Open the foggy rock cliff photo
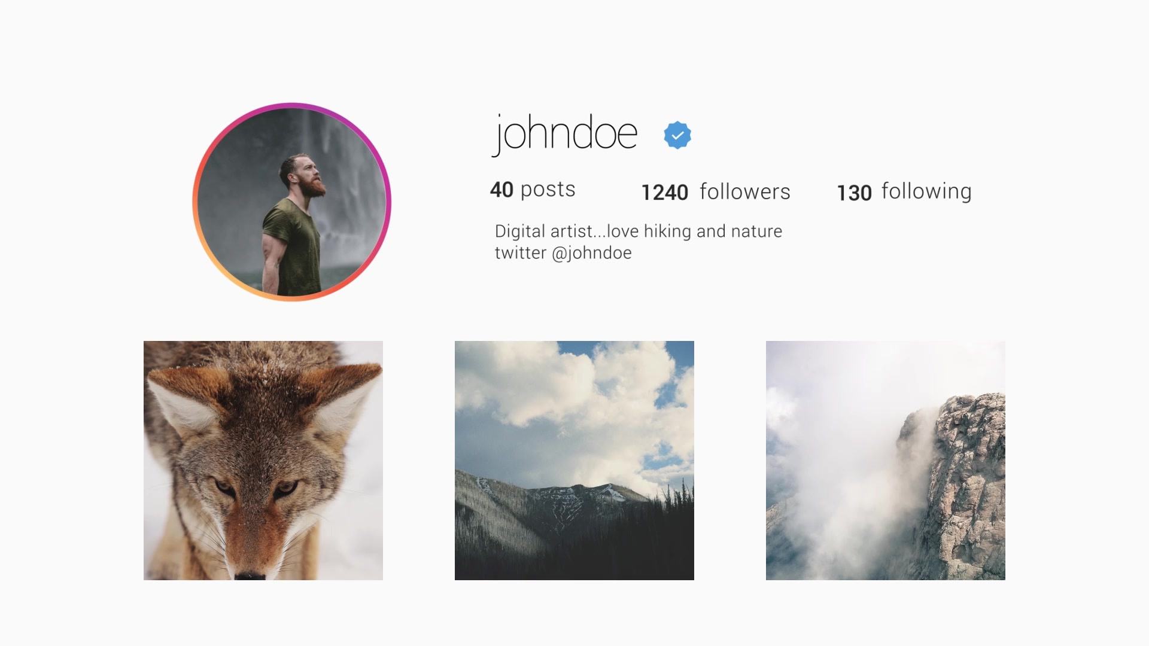Viewport: 1149px width, 646px height. click(886, 461)
